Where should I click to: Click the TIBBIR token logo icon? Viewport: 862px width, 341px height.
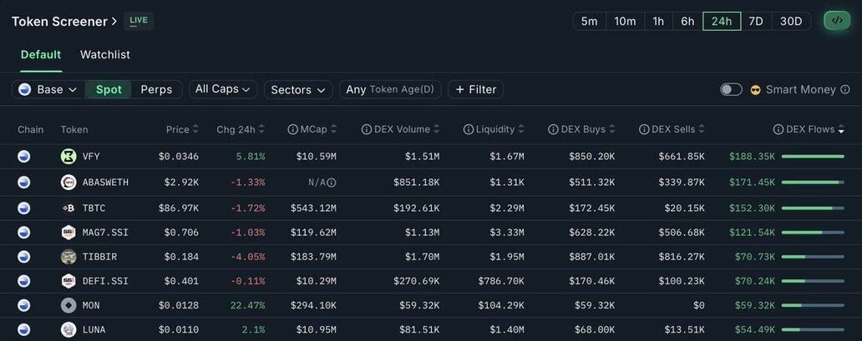pyautogui.click(x=68, y=257)
